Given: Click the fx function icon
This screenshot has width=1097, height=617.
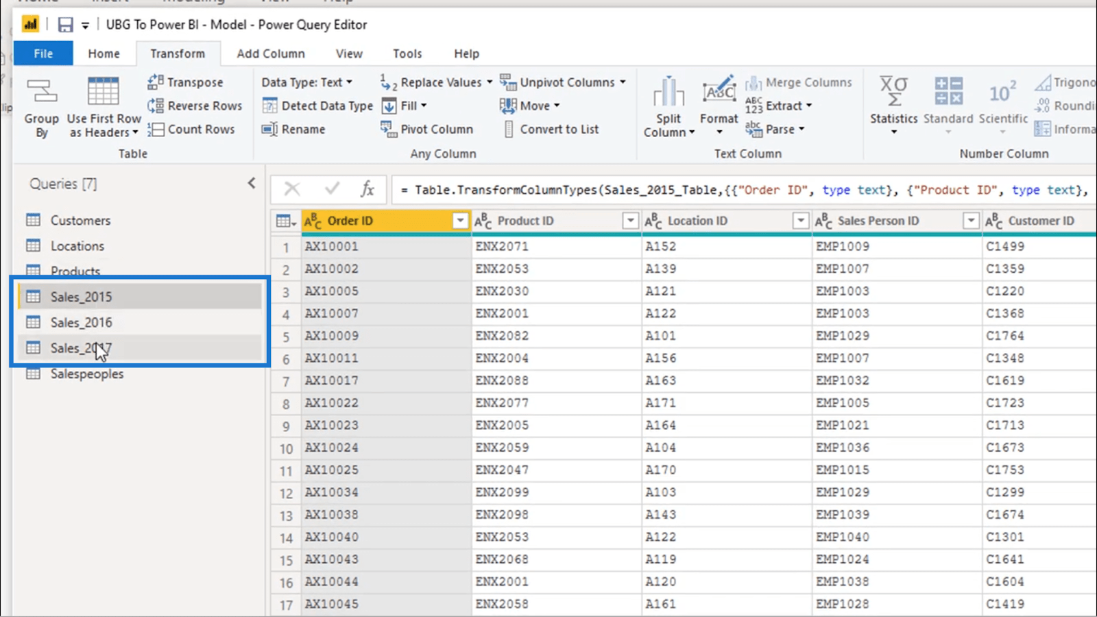Looking at the screenshot, I should coord(367,189).
